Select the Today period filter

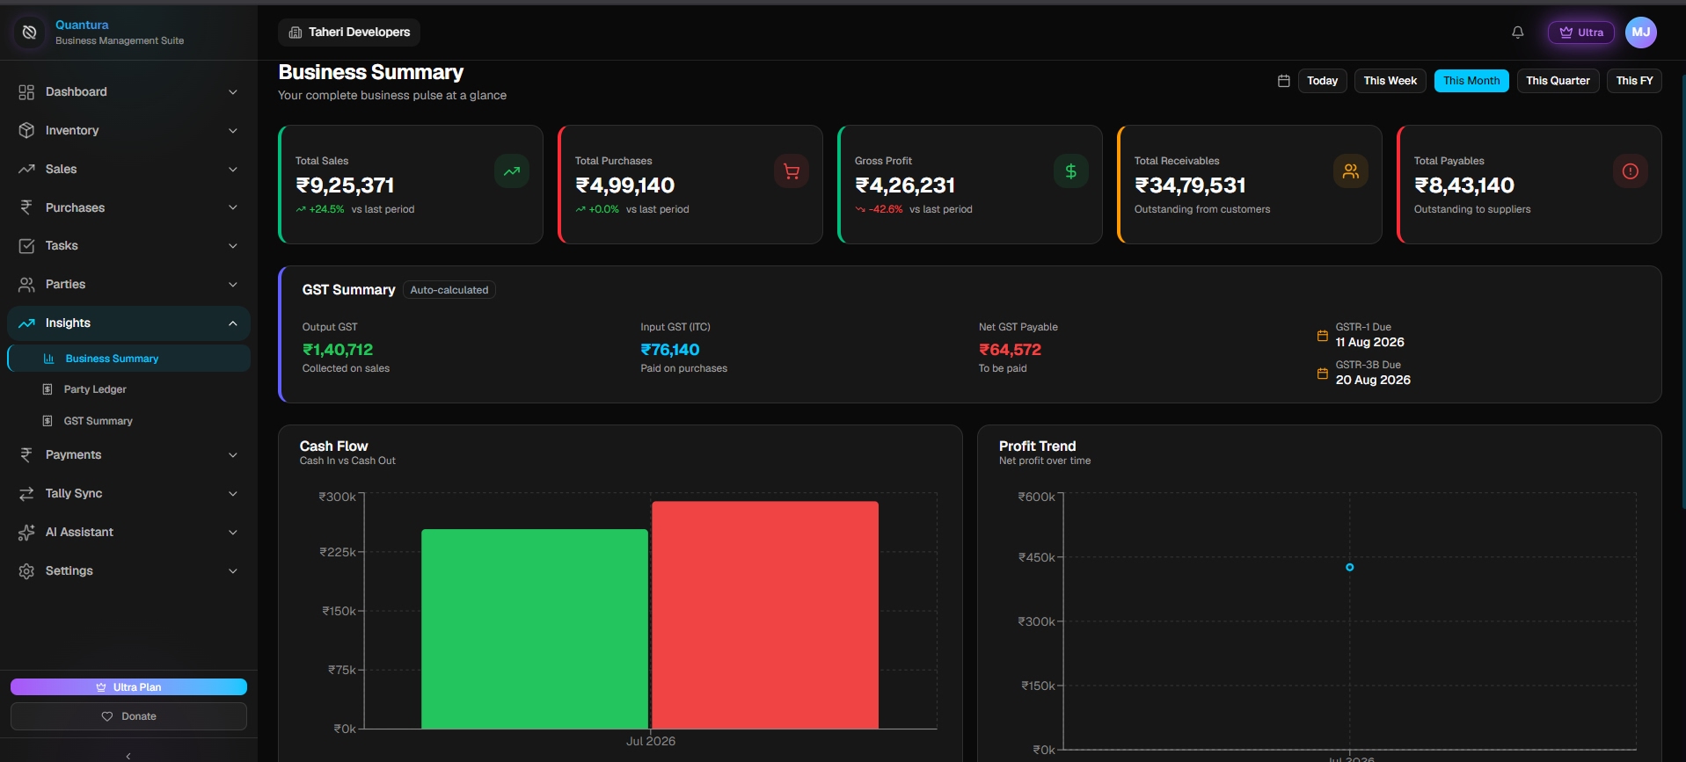1322,81
